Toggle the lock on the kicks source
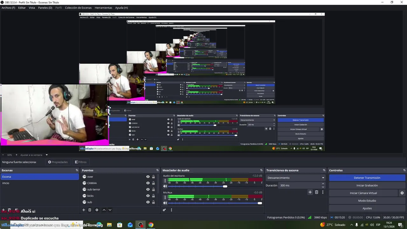 point(153,196)
